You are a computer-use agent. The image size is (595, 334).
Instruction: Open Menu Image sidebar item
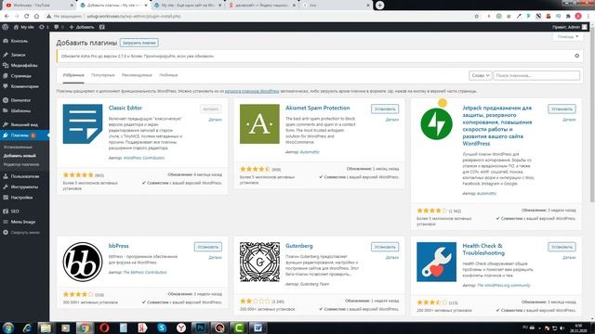22,222
